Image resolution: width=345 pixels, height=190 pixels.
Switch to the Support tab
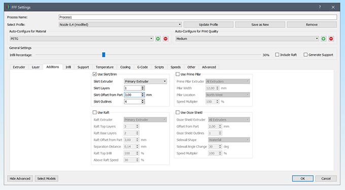click(x=83, y=67)
